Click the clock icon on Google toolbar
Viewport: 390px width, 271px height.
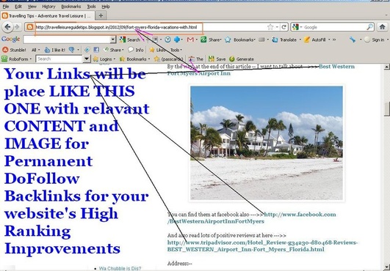(x=167, y=40)
